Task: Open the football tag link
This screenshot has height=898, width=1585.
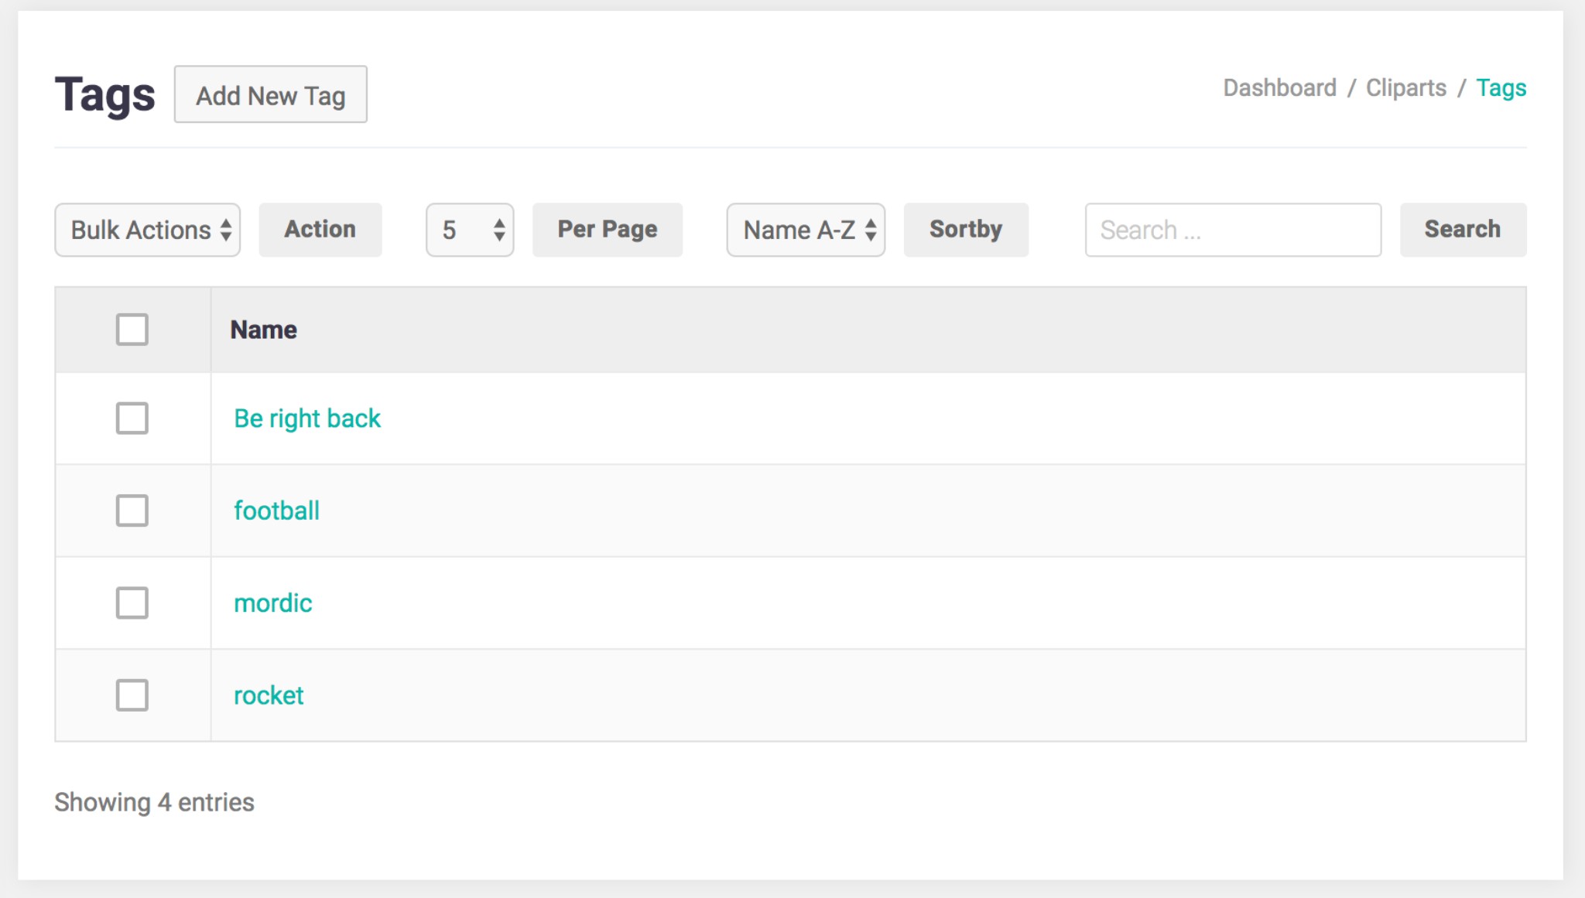Action: pos(276,510)
